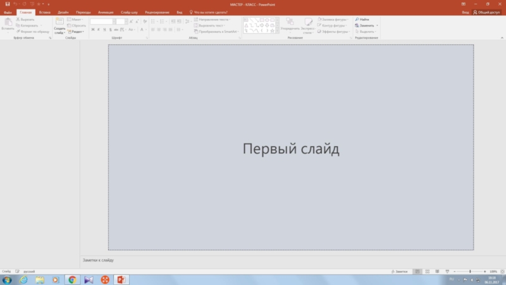Toggle italic formatting (К)

click(99, 30)
